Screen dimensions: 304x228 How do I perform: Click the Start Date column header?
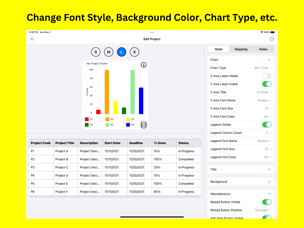click(115, 143)
